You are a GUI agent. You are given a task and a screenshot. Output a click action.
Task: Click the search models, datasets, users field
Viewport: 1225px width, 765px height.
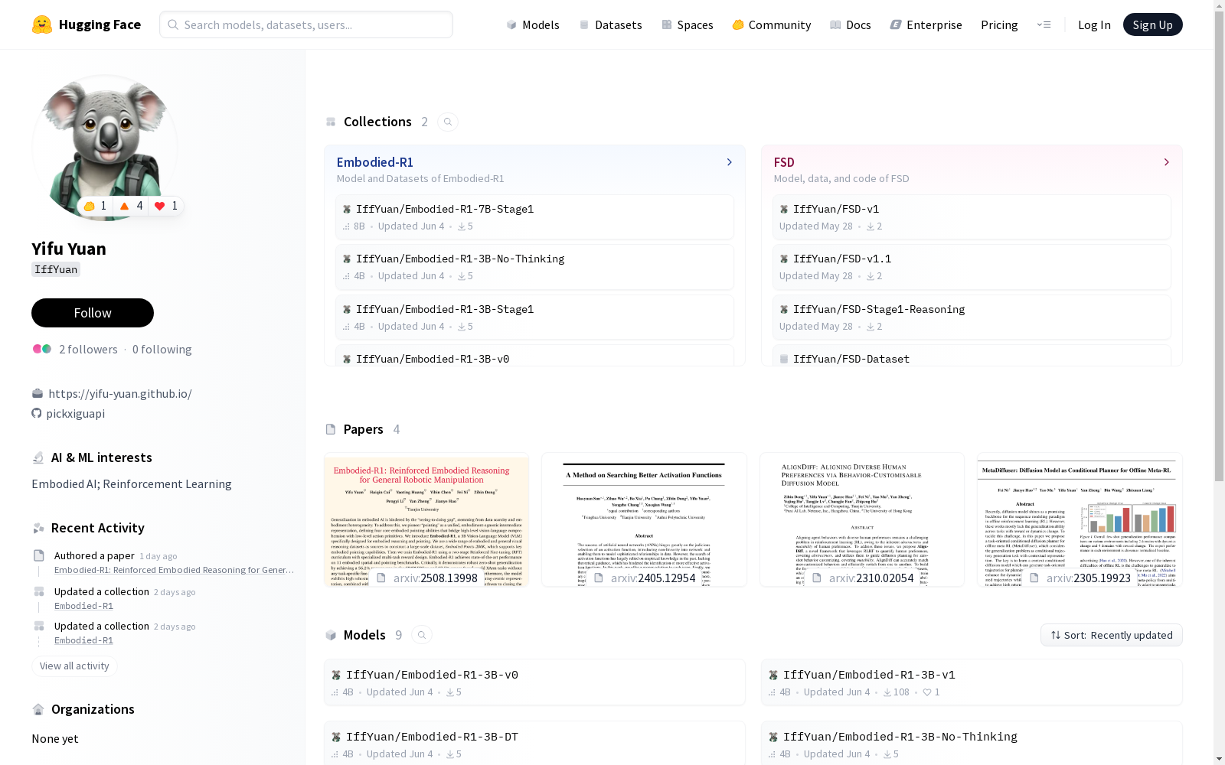306,24
